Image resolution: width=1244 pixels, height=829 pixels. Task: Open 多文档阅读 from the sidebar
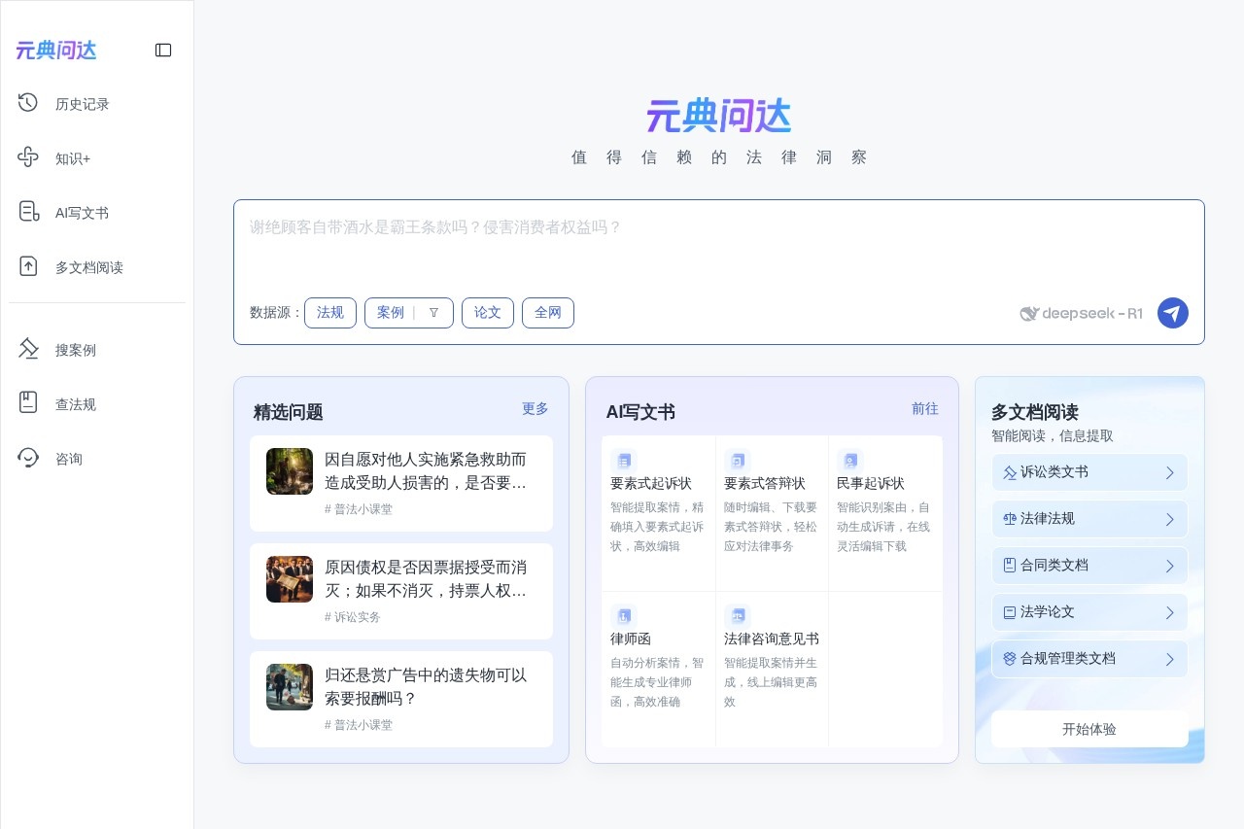pos(28,266)
